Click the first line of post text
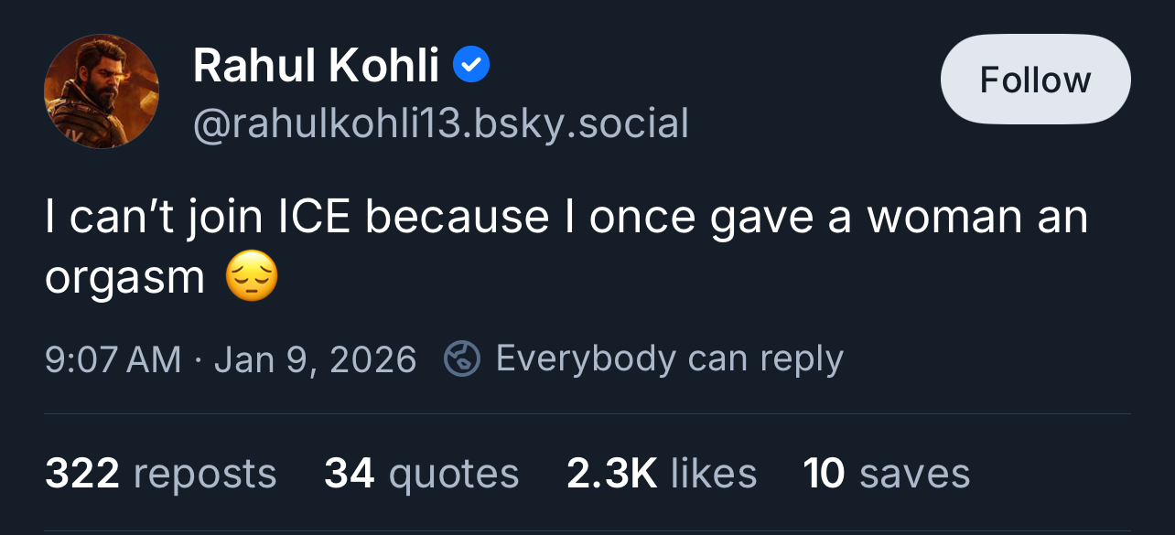Screen dimensions: 1175x535 coord(566,218)
